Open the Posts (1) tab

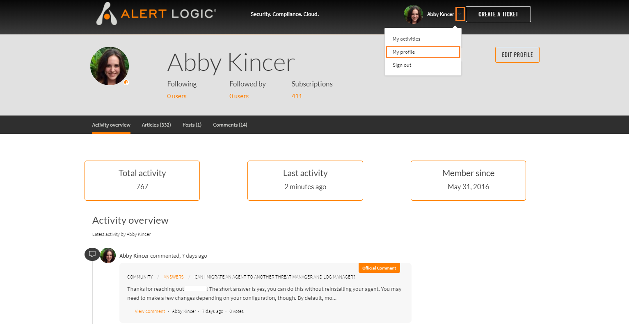[192, 125]
